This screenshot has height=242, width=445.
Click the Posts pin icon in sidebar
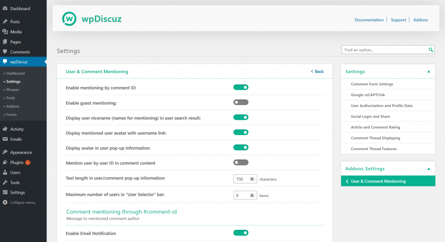point(5,22)
